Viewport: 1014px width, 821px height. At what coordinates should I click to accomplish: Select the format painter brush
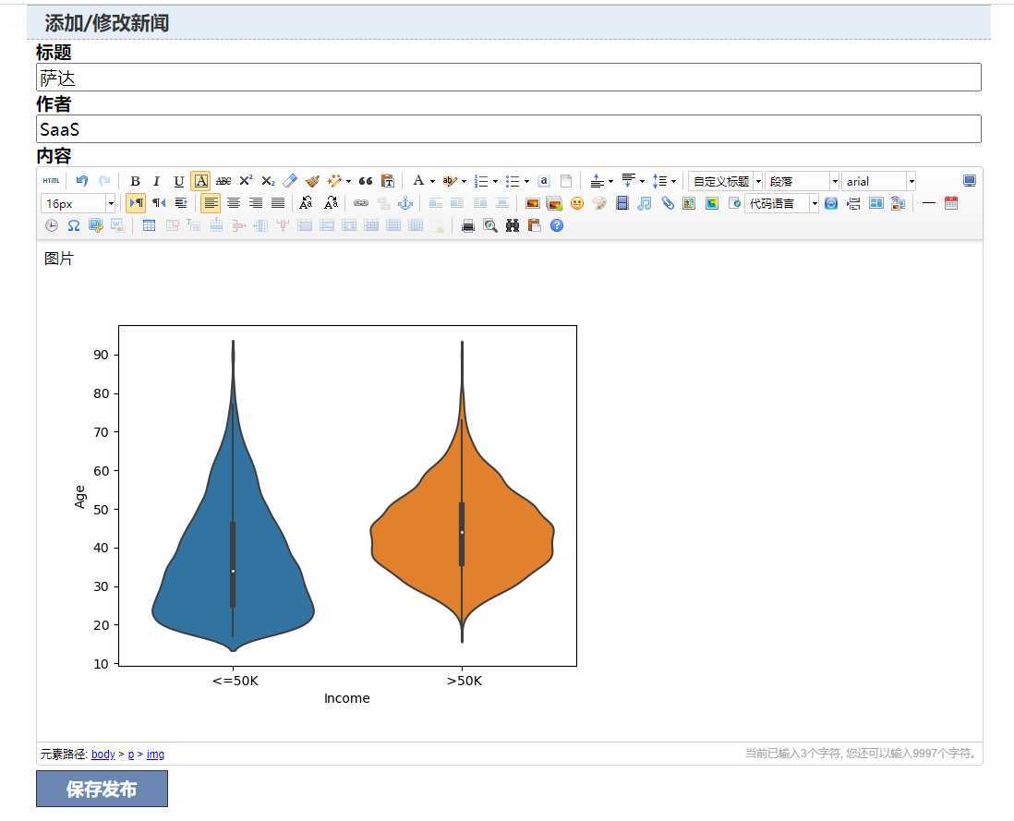click(x=312, y=181)
